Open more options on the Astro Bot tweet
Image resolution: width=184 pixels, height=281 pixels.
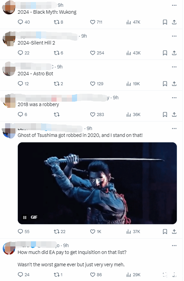(x=174, y=67)
